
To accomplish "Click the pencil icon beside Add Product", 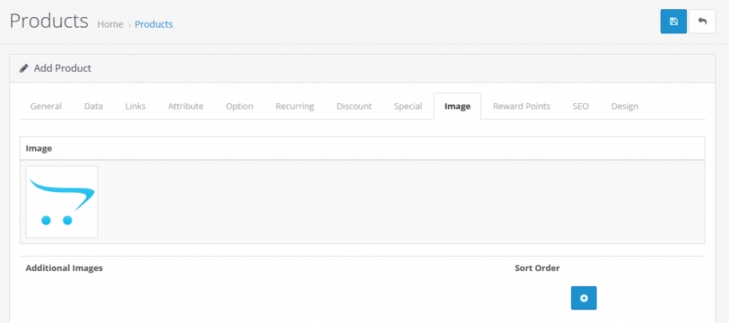I will [x=23, y=68].
